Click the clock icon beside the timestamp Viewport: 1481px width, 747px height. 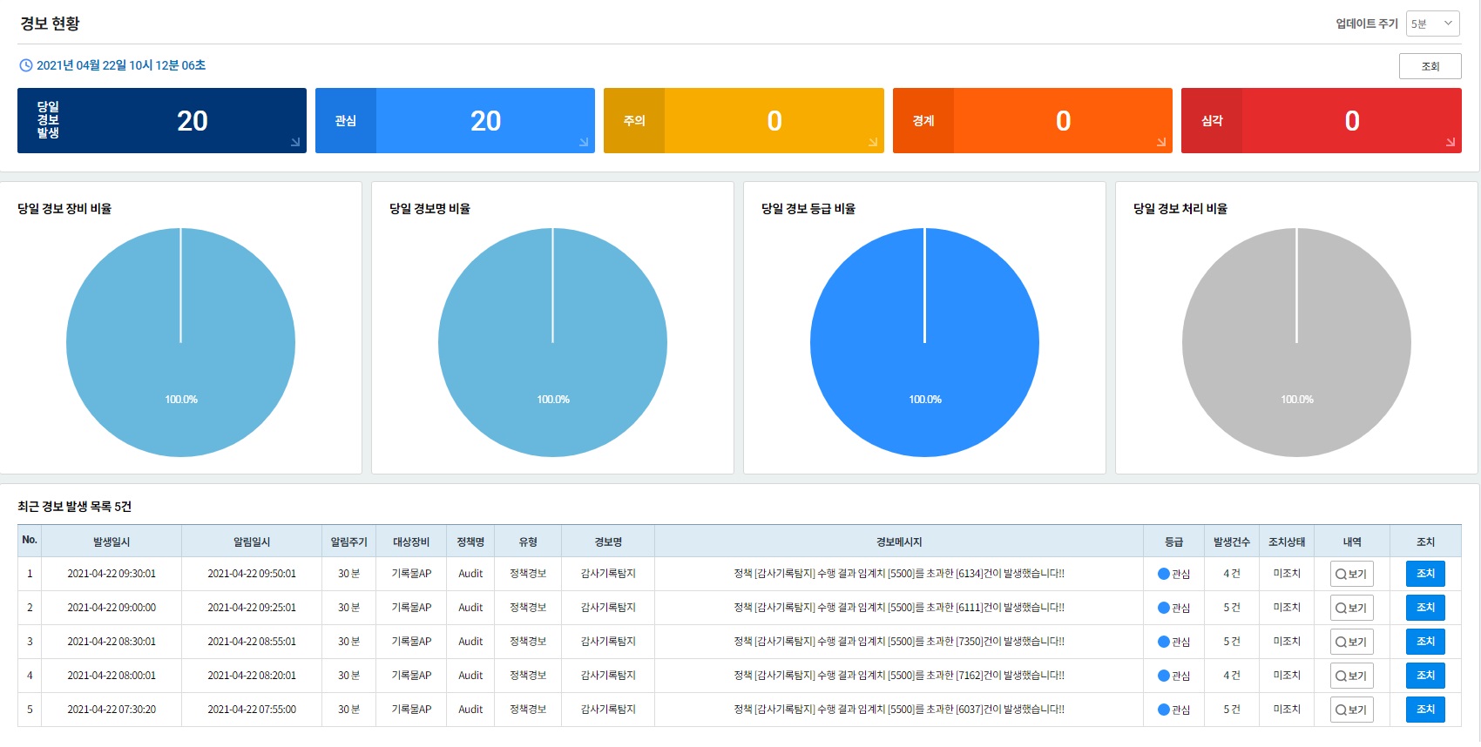[26, 65]
